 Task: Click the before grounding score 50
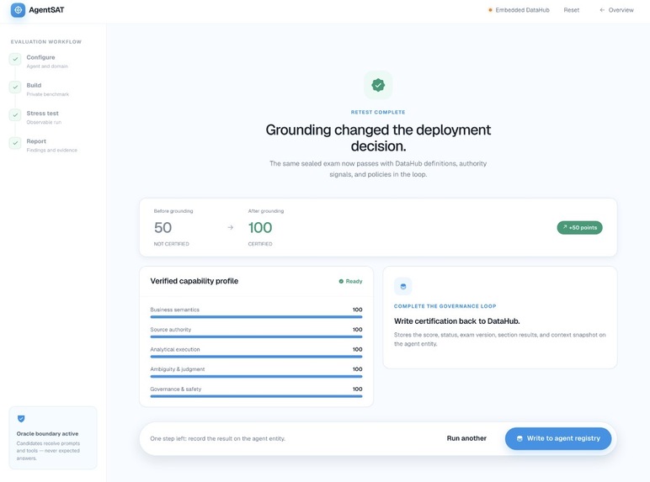162,227
